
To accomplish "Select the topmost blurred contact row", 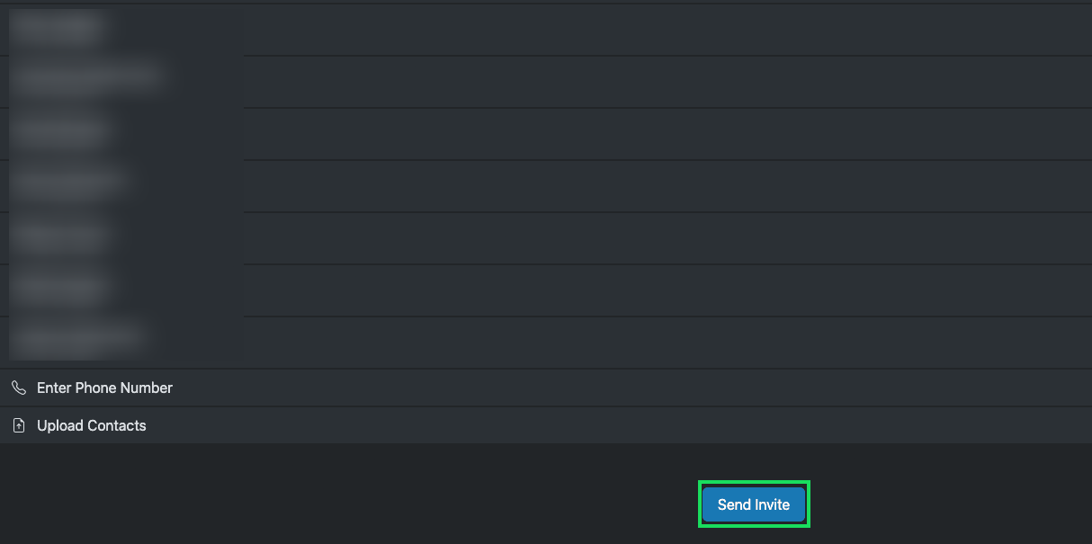I will (x=58, y=30).
